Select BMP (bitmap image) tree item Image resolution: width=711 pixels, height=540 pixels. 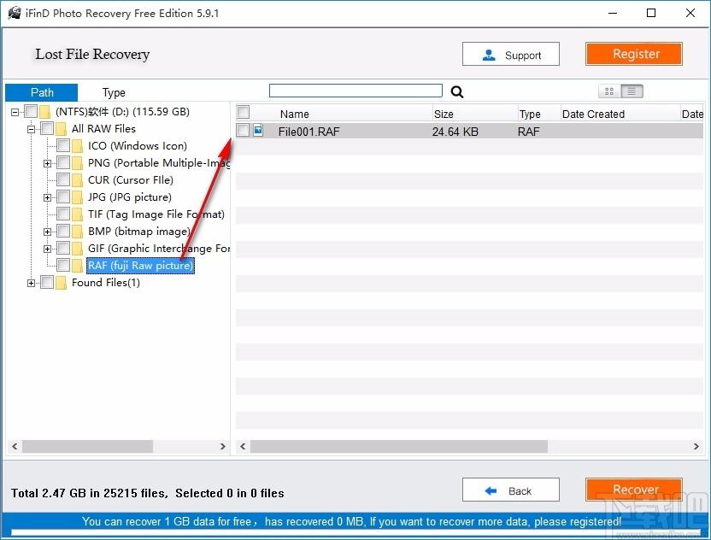pyautogui.click(x=139, y=232)
